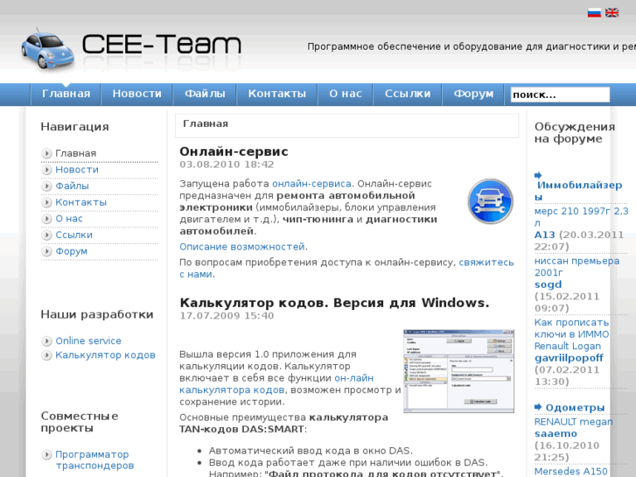Screen dimensions: 636x477
Task: Open the calculator screenshot thumbnail
Action: pyautogui.click(x=458, y=371)
